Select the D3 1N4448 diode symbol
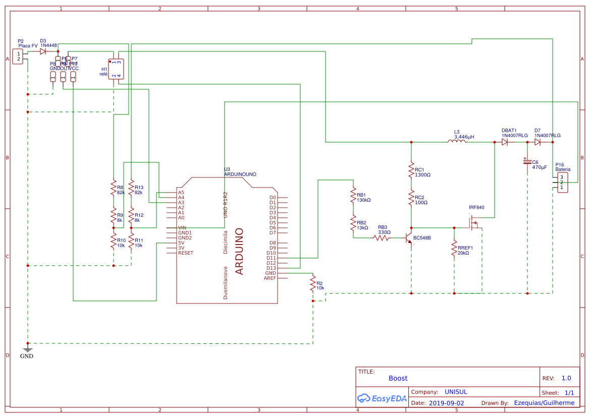Screen dimensions: 590x418 tap(43, 52)
